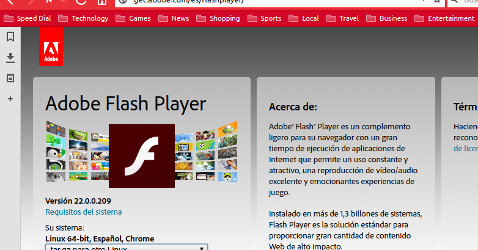The width and height of the screenshot is (478, 250).
Task: Click the search field magnifier
Action: [454, 1]
